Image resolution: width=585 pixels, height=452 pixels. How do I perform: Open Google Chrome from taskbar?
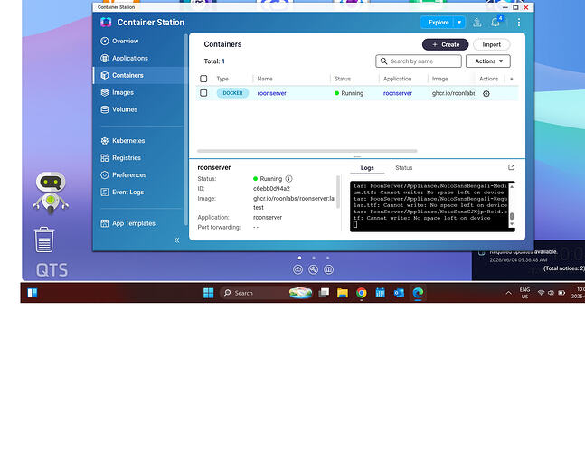[x=361, y=293]
